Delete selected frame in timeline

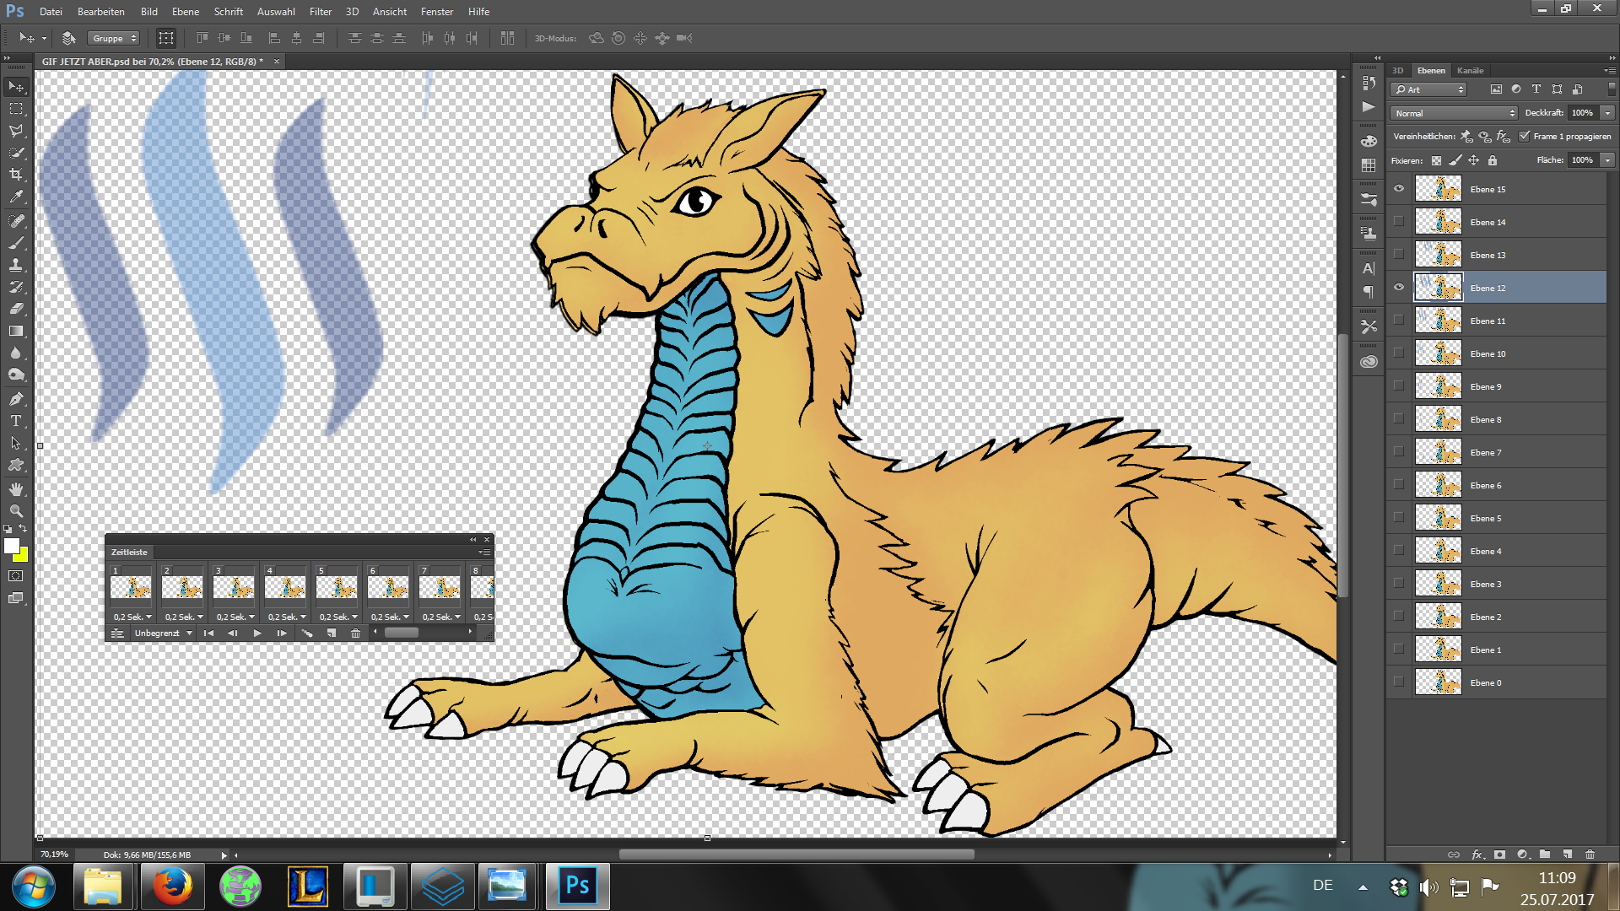(355, 633)
